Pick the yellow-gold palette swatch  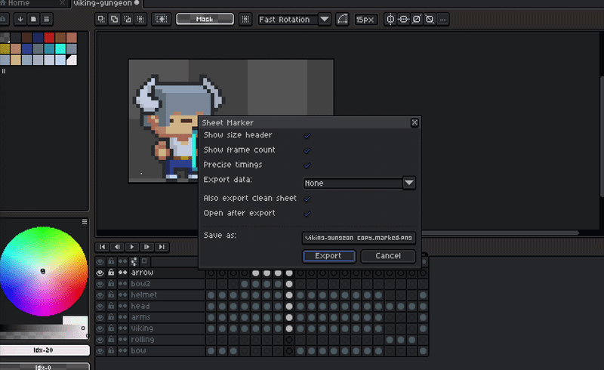(x=5, y=48)
